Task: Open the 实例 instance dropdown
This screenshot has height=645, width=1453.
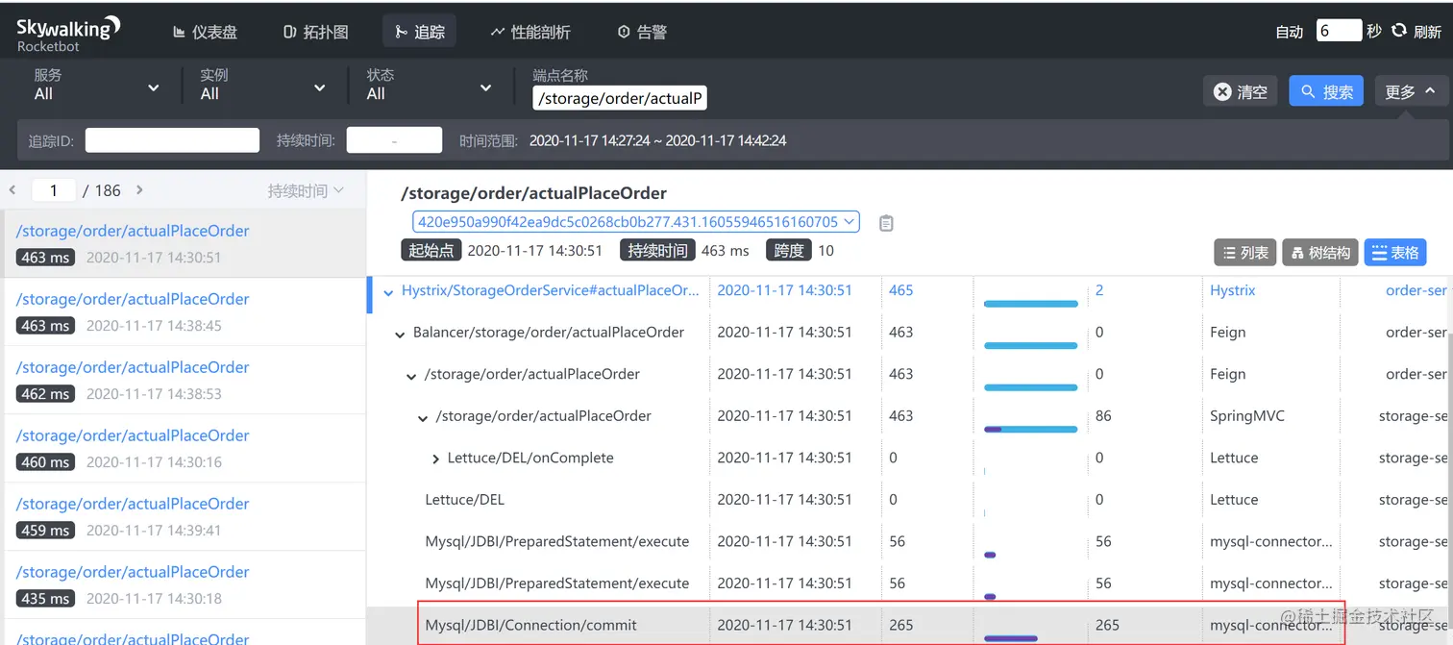Action: tap(263, 85)
